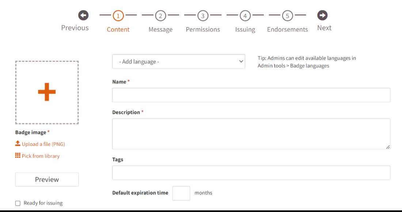Screen dimensions: 402x212
Task: Open step 4 Issuing circle
Action: (245, 16)
